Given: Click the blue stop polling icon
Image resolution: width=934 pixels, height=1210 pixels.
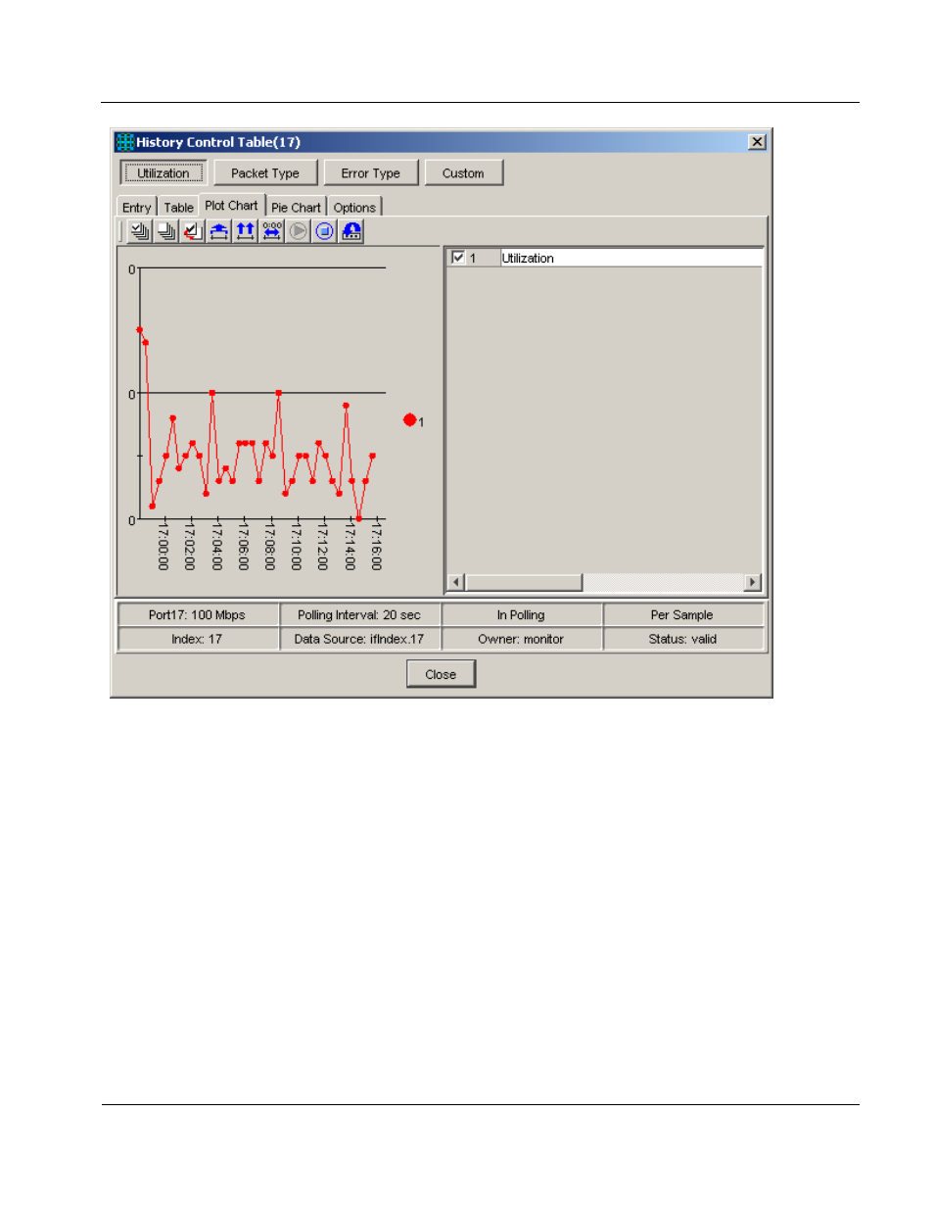Looking at the screenshot, I should (325, 231).
